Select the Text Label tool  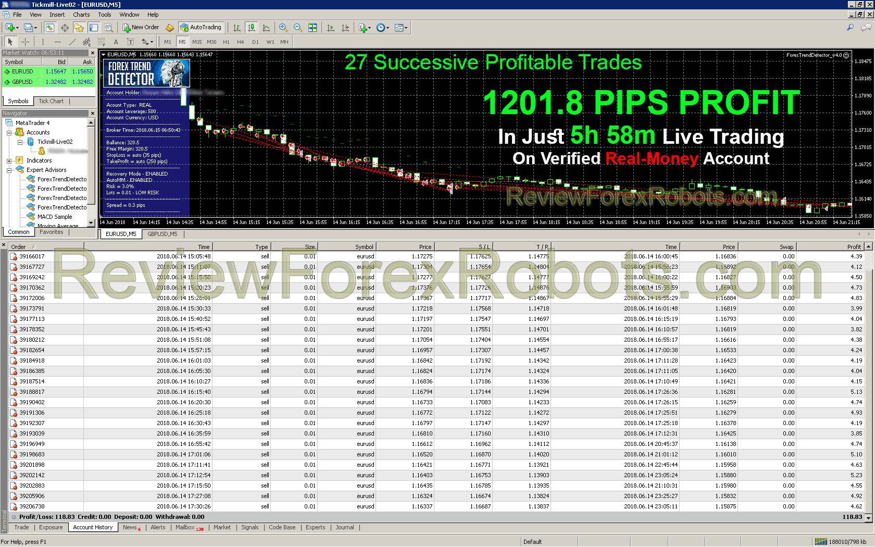pyautogui.click(x=130, y=42)
